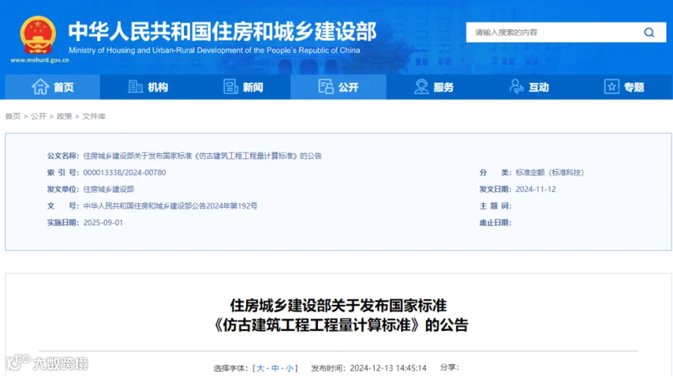Screen dimensions: 673x376
Task: Open 服务 navigation tab
Action: pyautogui.click(x=434, y=87)
